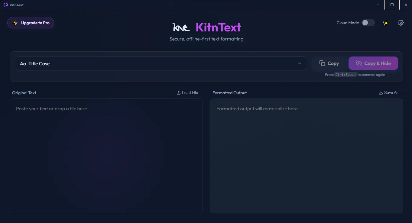This screenshot has height=223, width=412.
Task: Click the KitnText title bar app icon
Action: coord(5,5)
